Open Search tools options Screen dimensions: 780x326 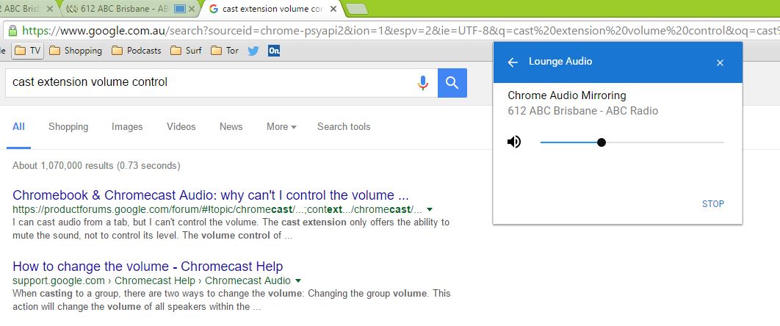tap(344, 127)
